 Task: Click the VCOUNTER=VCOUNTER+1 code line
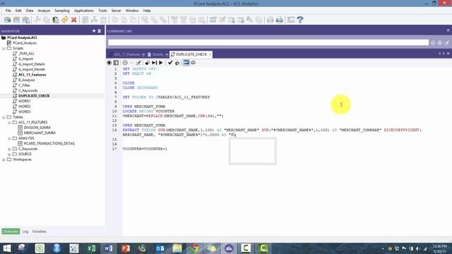tap(145, 149)
